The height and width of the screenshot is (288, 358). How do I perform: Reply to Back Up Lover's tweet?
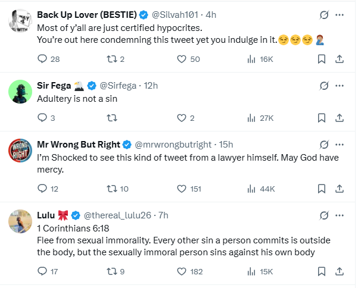pyautogui.click(x=42, y=59)
